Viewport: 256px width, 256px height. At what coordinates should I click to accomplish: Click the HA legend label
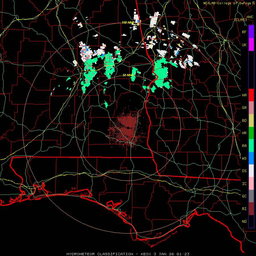[x=244, y=95]
